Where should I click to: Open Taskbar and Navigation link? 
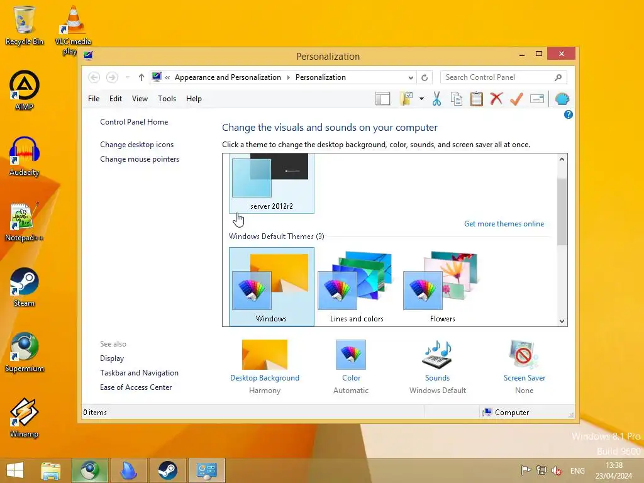click(139, 373)
